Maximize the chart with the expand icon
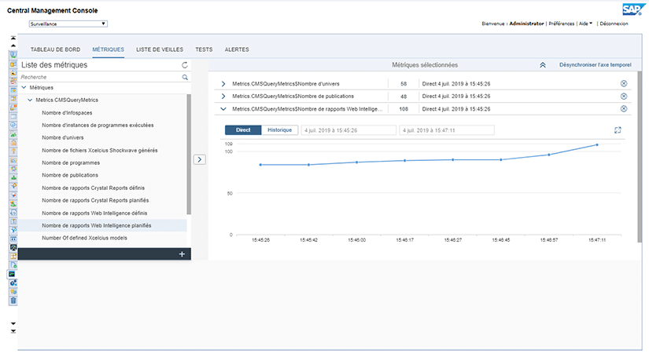Viewport: 649px width, 361px height. 618,130
